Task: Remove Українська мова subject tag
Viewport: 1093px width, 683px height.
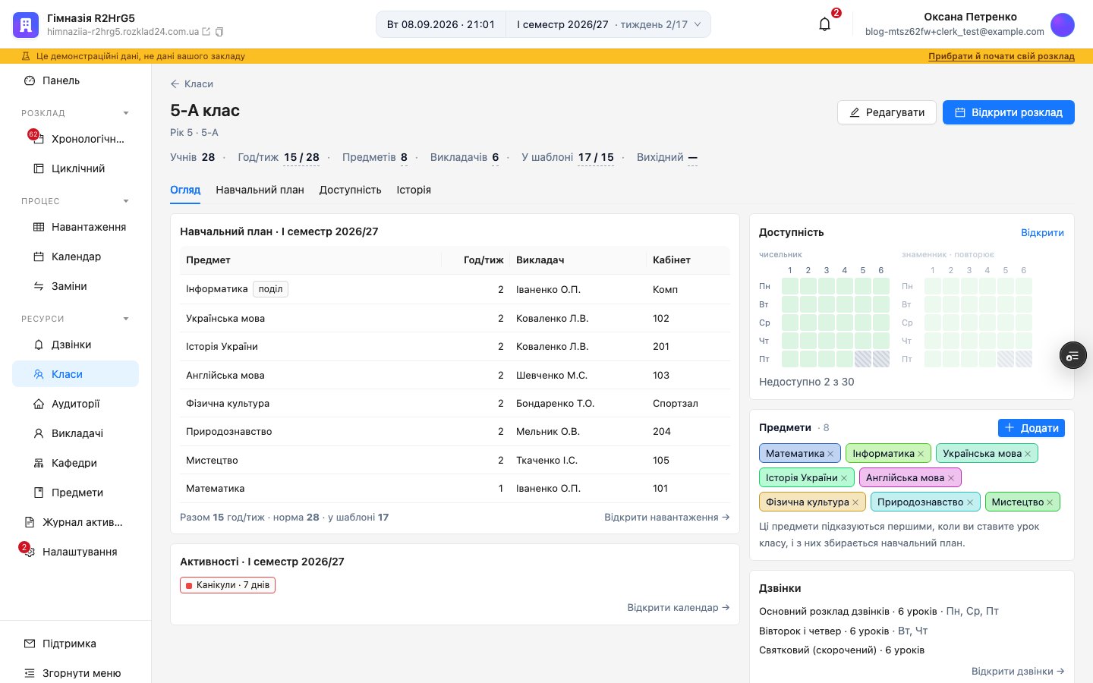Action: tap(1028, 454)
